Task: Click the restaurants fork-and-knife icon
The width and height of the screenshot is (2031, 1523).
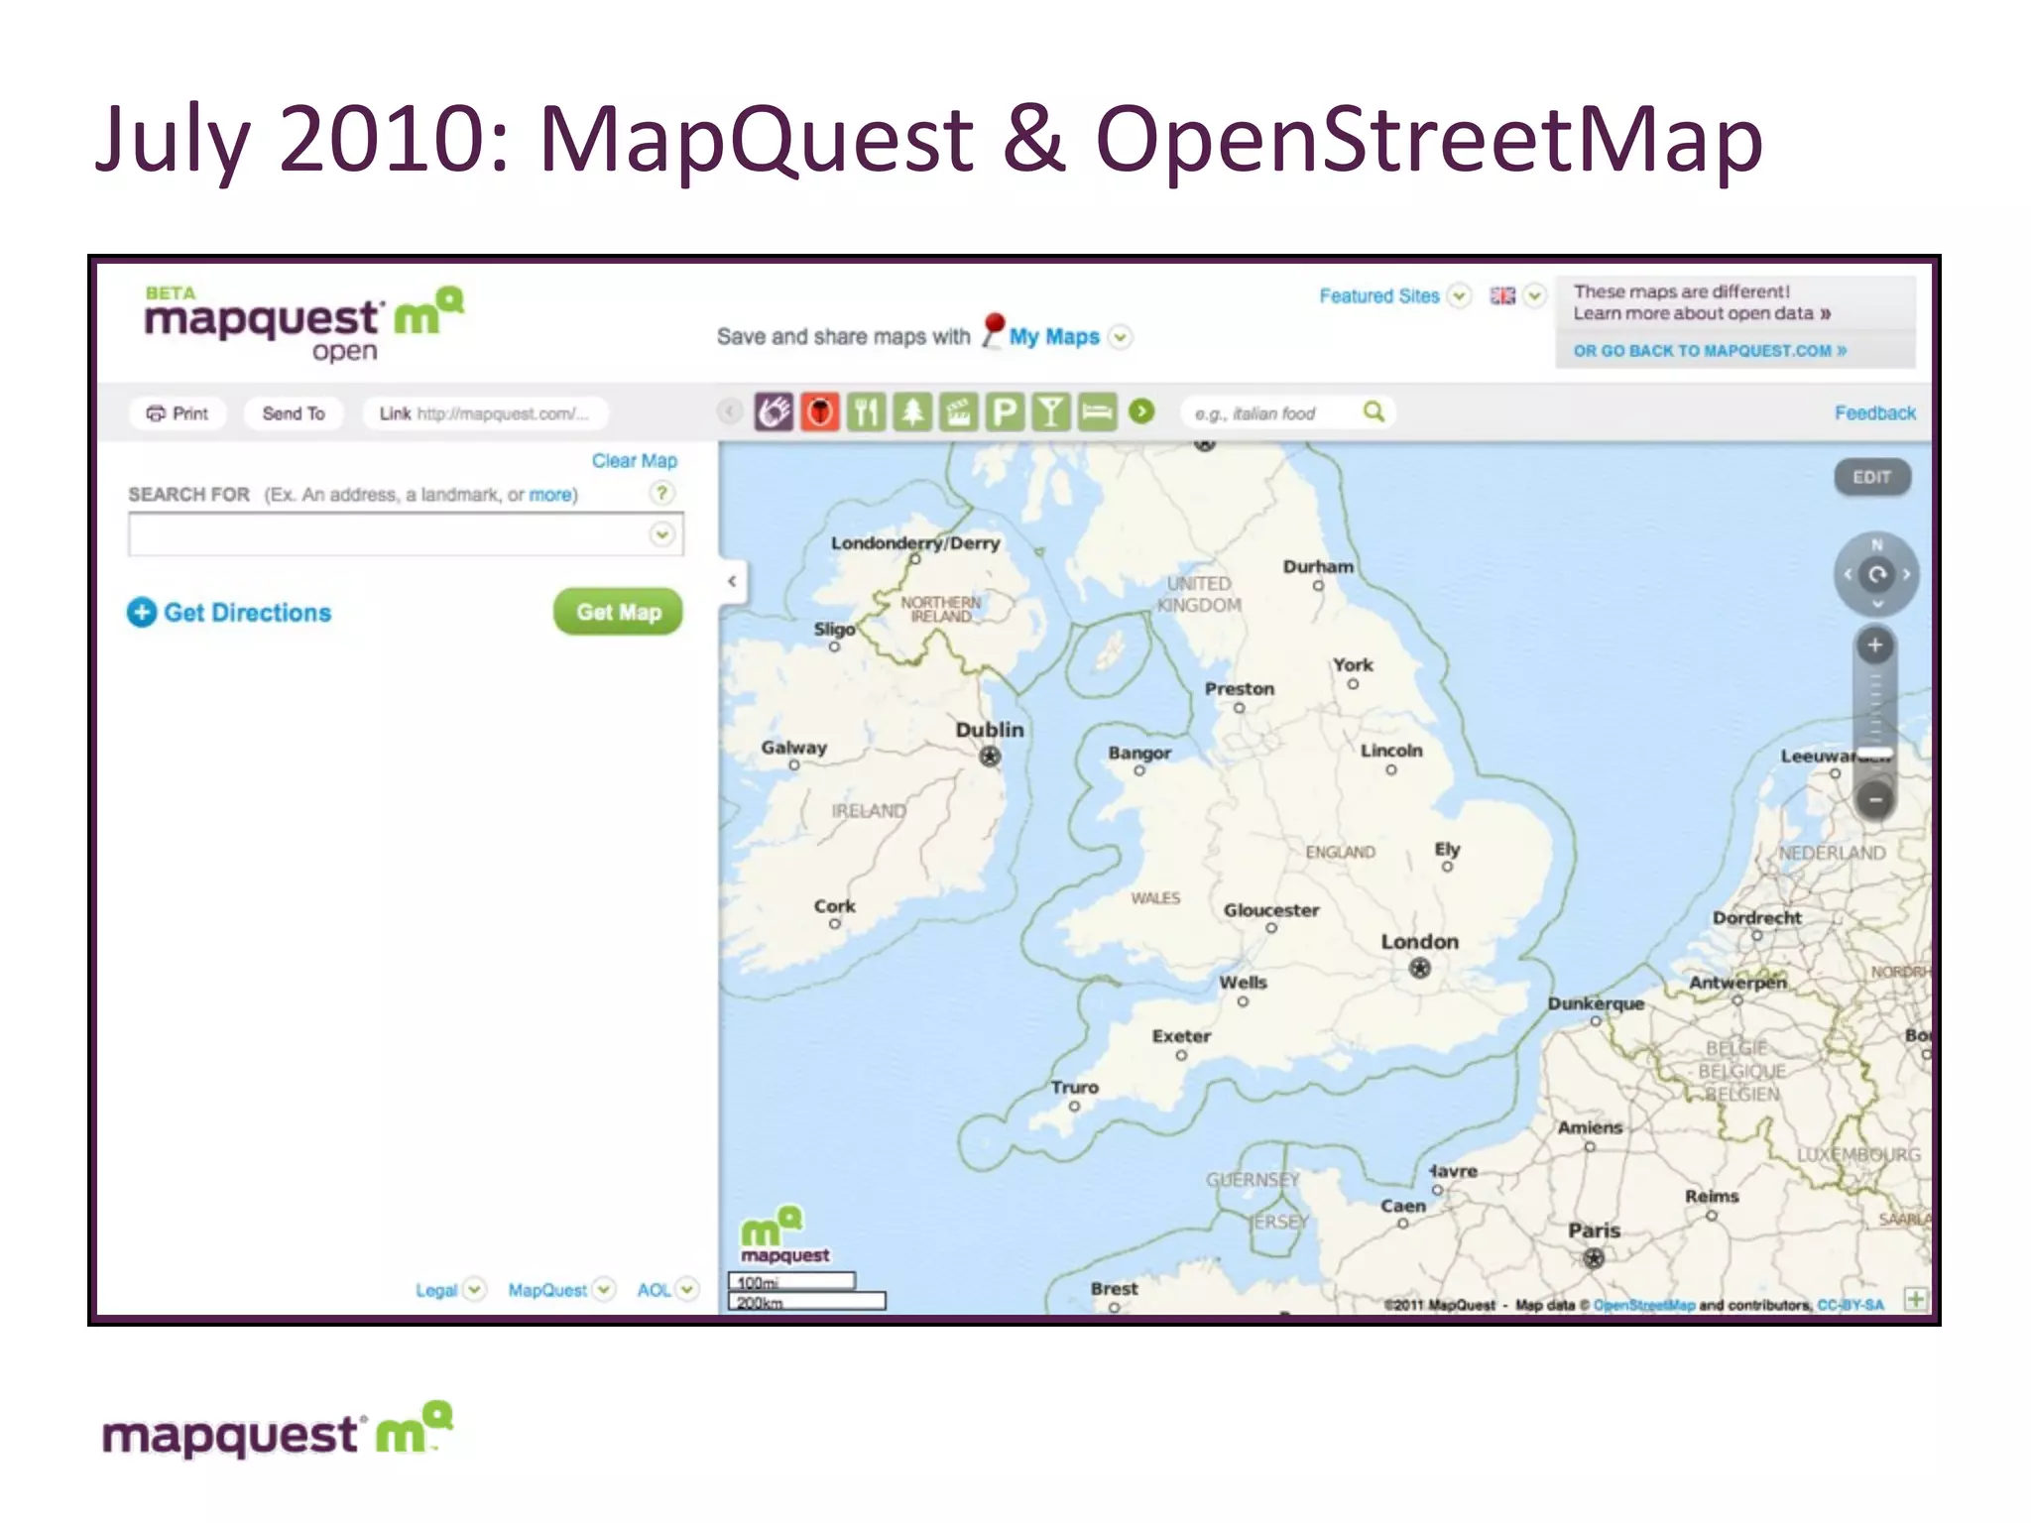Action: (x=865, y=411)
